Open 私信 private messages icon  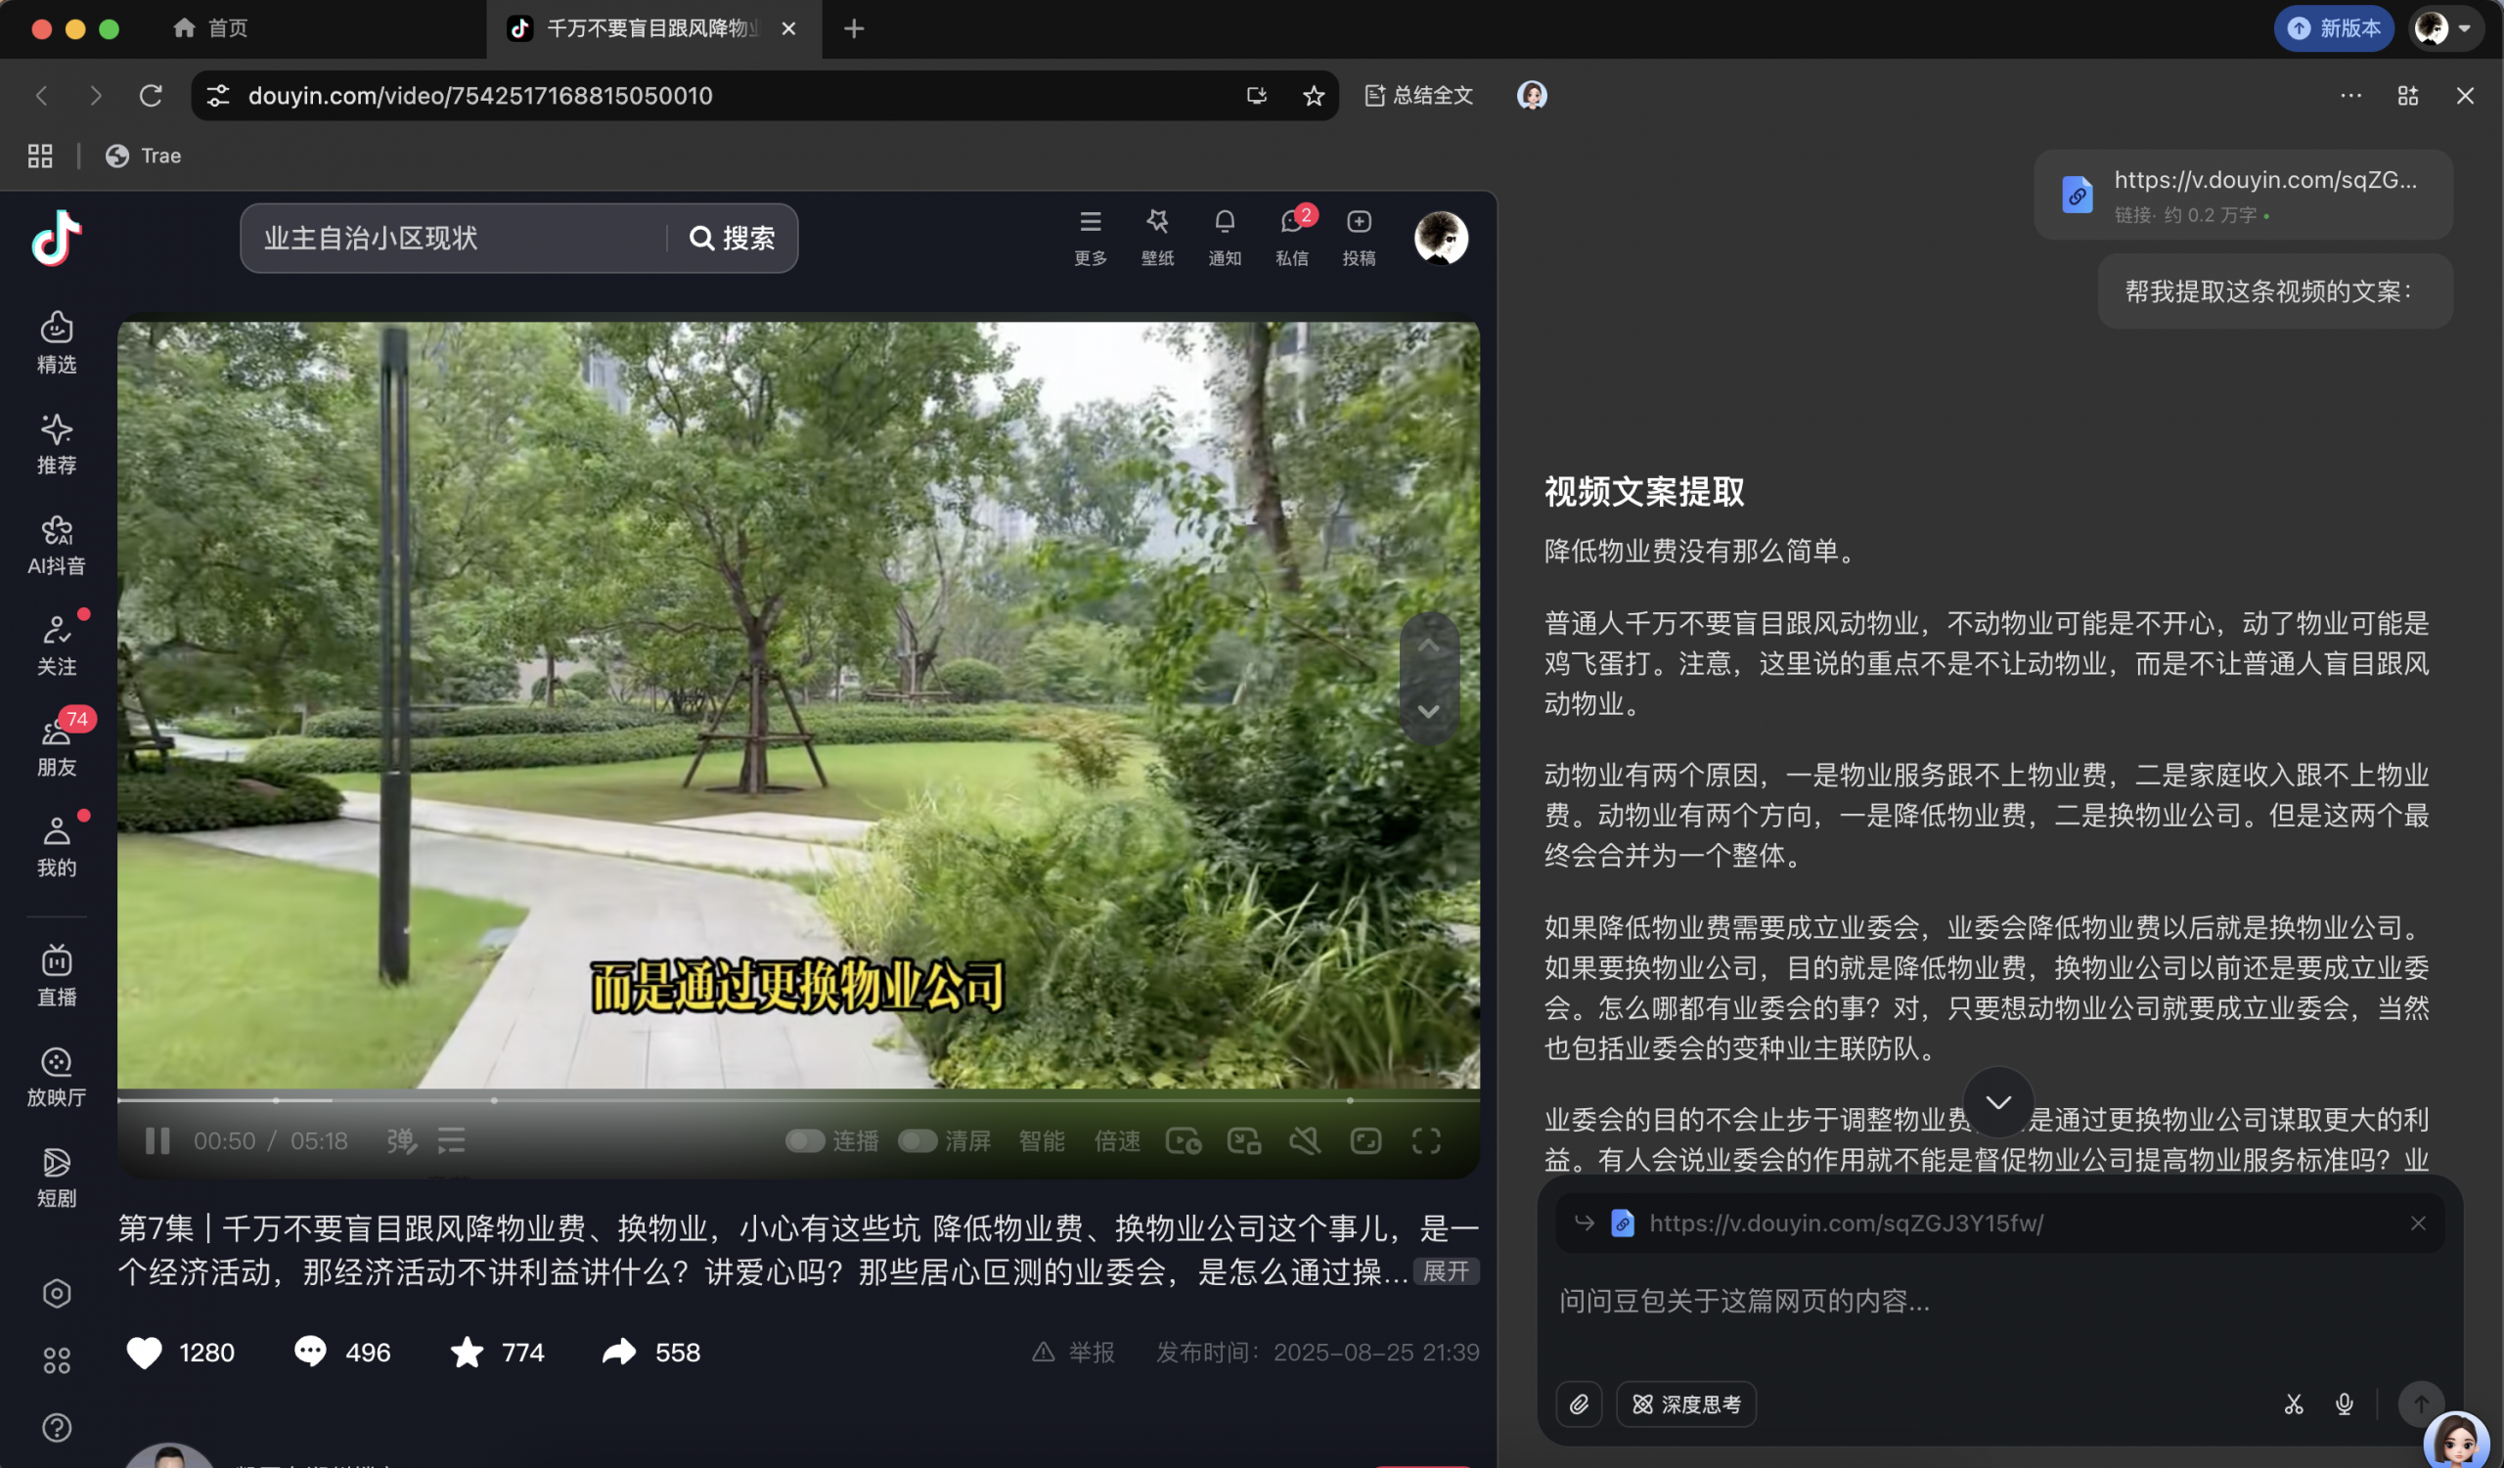click(x=1292, y=237)
